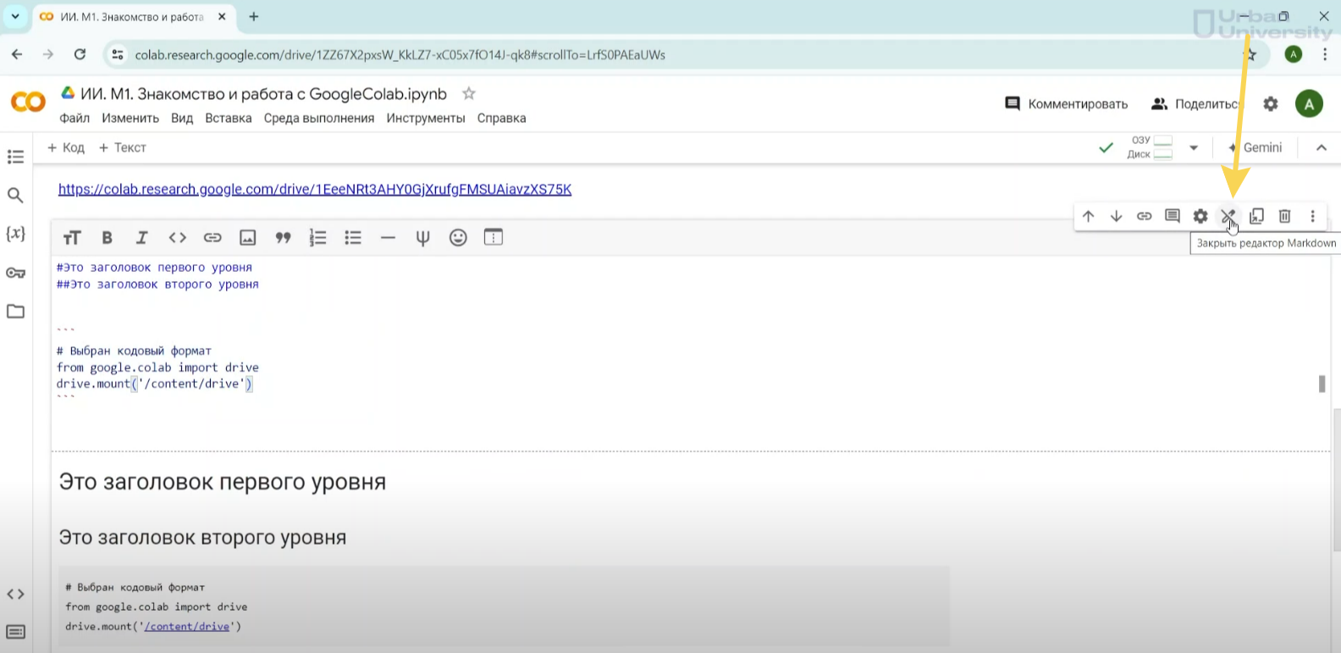Delete the current cell with trash icon
Image resolution: width=1341 pixels, height=653 pixels.
tap(1284, 216)
